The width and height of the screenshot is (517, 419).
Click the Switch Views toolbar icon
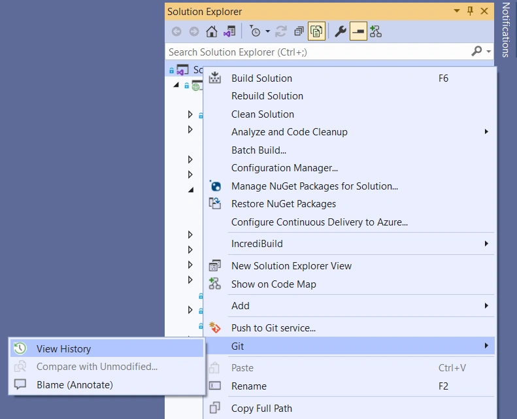click(229, 31)
